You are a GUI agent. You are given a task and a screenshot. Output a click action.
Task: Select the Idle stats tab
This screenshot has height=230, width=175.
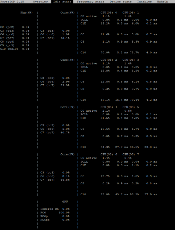[62, 2]
